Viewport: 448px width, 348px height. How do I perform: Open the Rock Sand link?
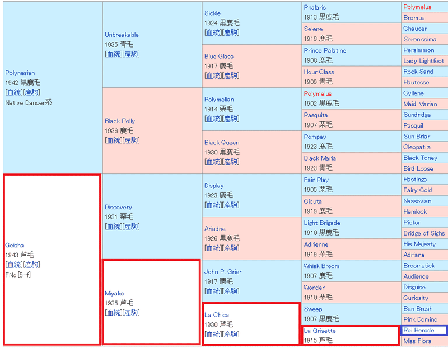[418, 72]
